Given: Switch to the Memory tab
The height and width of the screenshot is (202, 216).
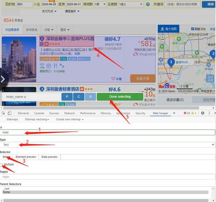Looking at the screenshot, I should click(x=105, y=113).
